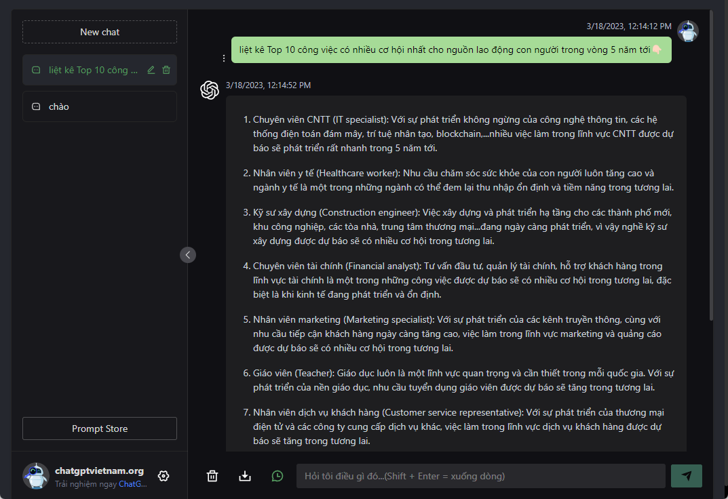Open the Prompt Store
The width and height of the screenshot is (728, 499).
(x=100, y=428)
